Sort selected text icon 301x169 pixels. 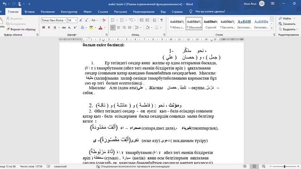point(155,20)
